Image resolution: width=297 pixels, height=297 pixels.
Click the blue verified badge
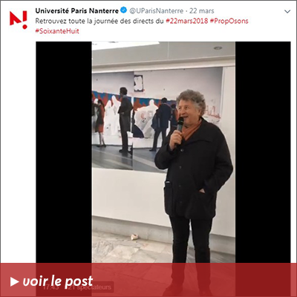tap(123, 10)
